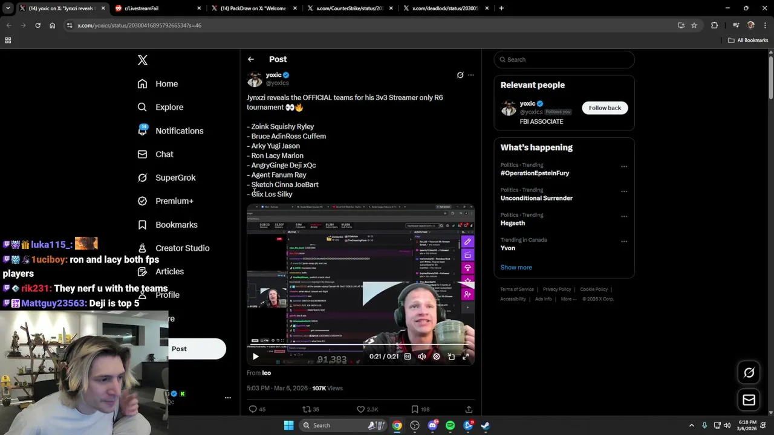Open the 'leo' source link
This screenshot has height=435, width=774.
tap(266, 373)
